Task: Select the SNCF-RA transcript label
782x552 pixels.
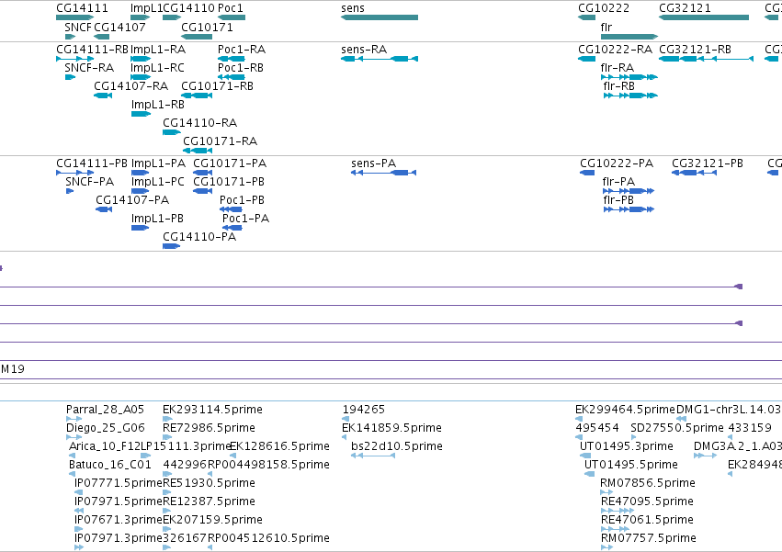Action: pos(89,68)
